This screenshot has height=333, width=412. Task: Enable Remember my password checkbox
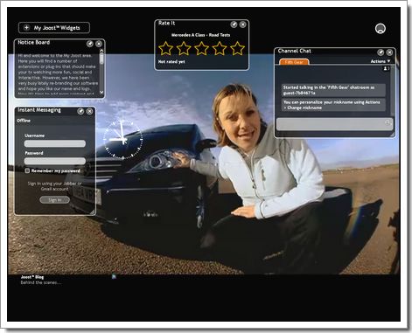coord(27,170)
